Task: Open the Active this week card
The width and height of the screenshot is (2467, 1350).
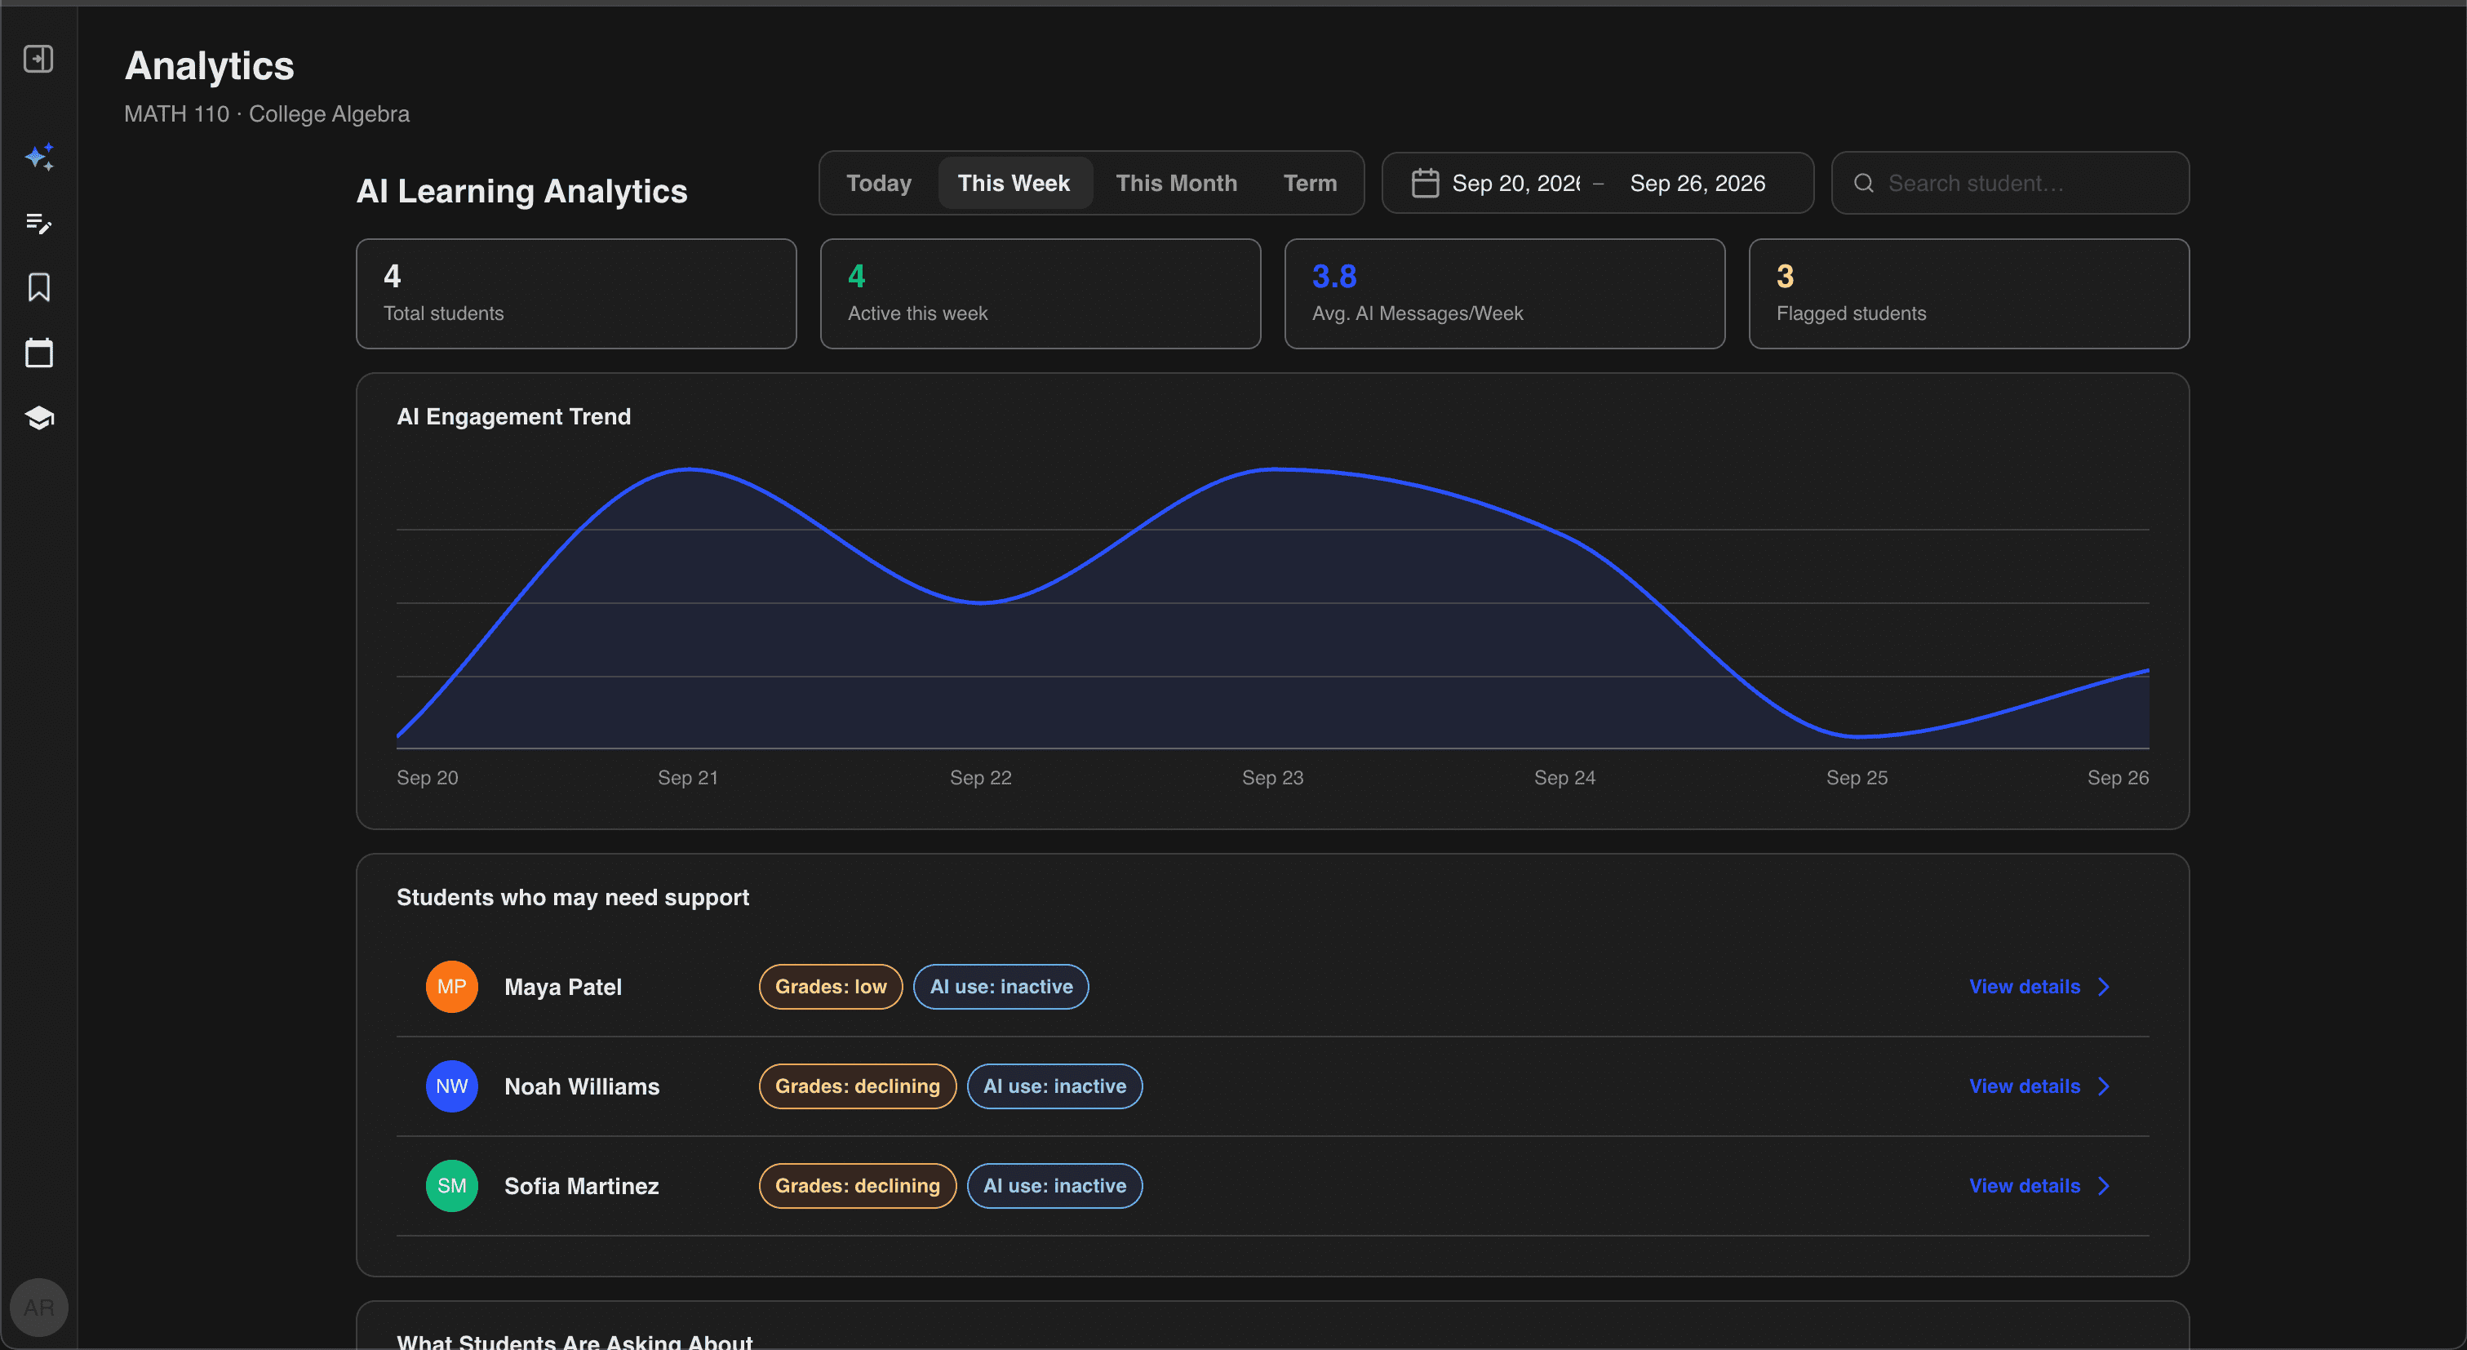Action: point(1040,294)
